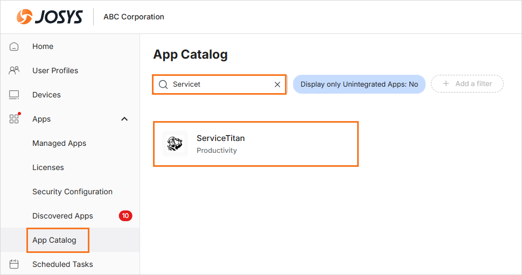Click the Add a filter button
Image resolution: width=522 pixels, height=275 pixels.
pyautogui.click(x=467, y=84)
